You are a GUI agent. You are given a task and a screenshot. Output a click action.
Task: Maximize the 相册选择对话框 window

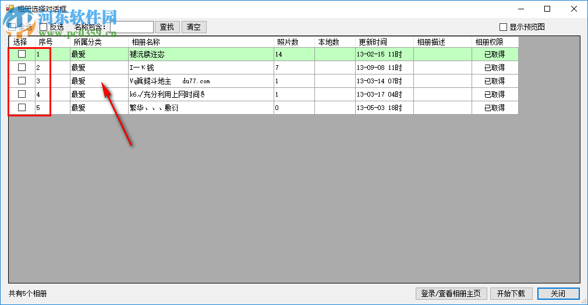[x=547, y=9]
